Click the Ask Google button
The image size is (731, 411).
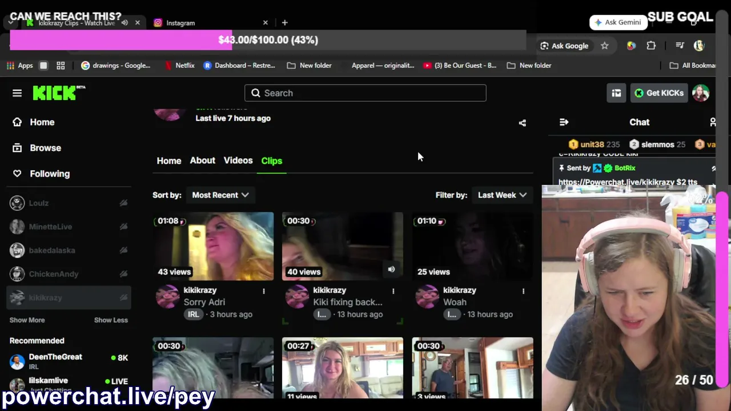click(x=564, y=46)
